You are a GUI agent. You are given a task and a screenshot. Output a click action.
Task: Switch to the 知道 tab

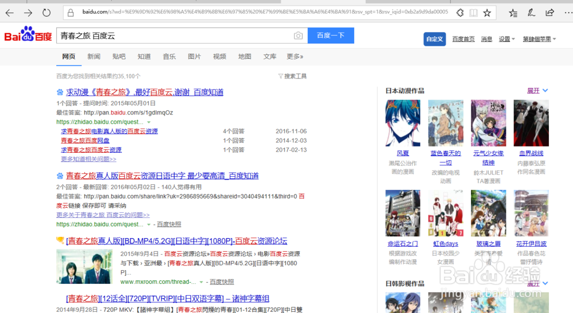coord(144,57)
